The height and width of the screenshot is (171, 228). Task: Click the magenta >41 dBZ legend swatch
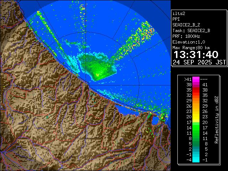[196, 79]
